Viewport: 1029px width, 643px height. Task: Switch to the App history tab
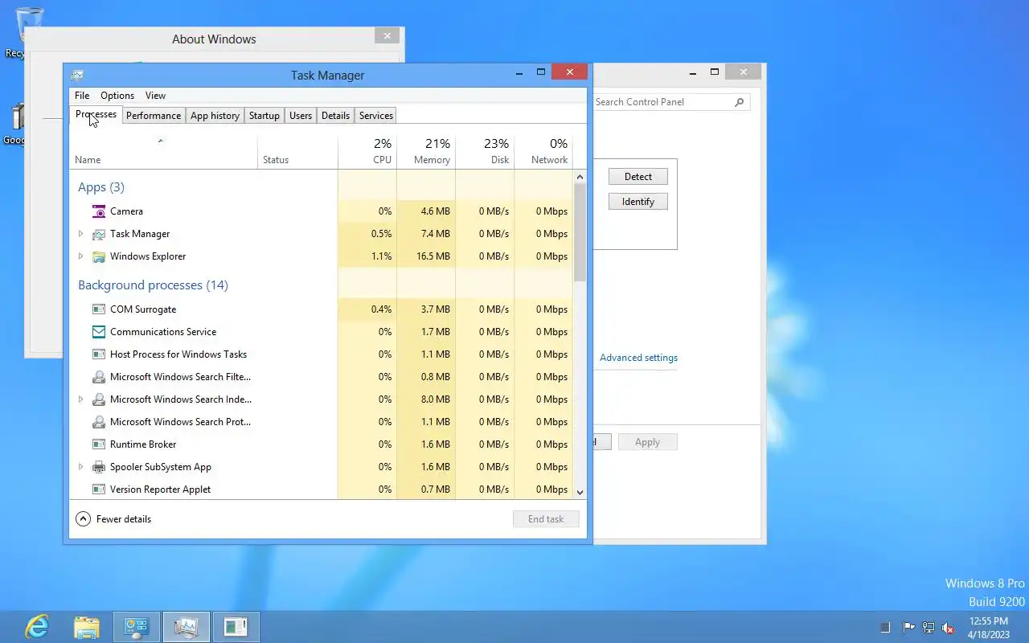pos(215,116)
